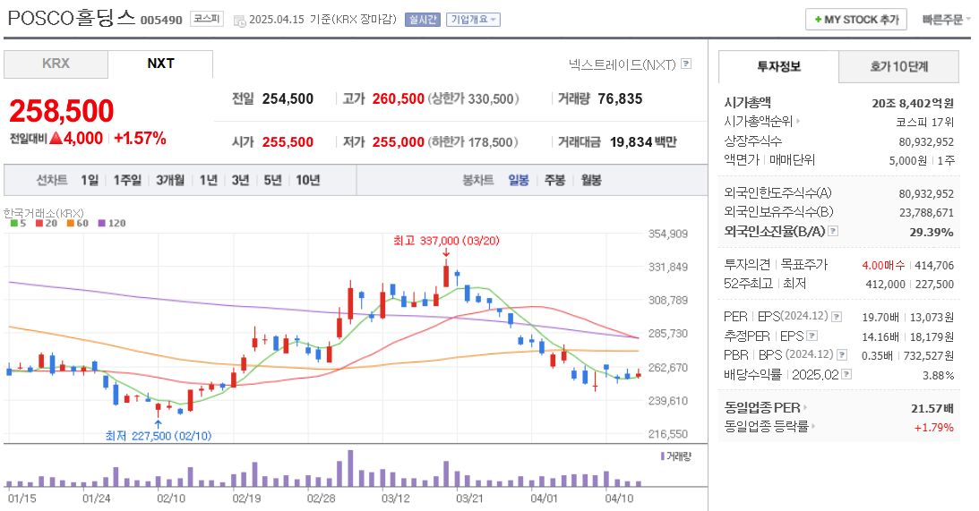The width and height of the screenshot is (979, 511).
Task: Click 외국인소진율 29.39% value
Action: point(932,232)
